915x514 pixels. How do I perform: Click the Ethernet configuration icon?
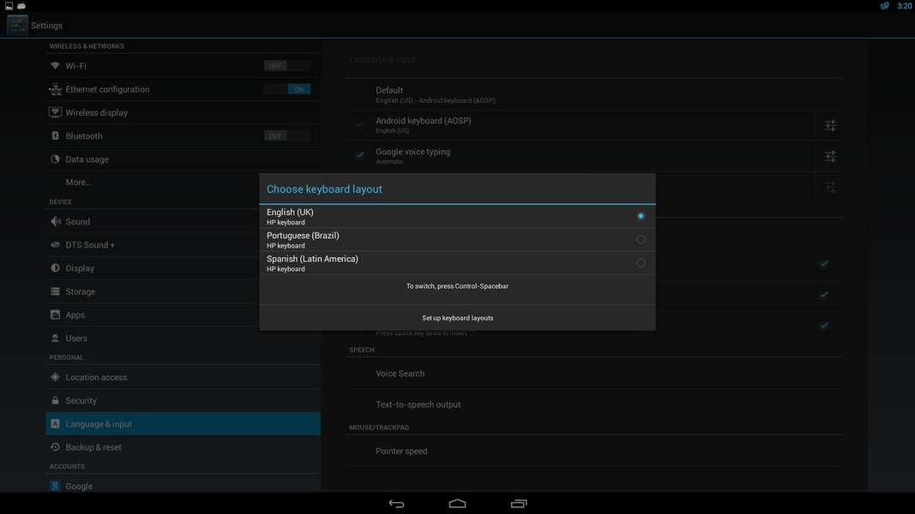tap(55, 89)
